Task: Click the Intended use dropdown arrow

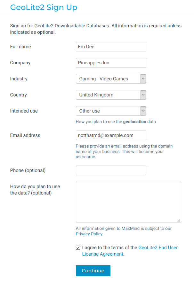Action: pos(144,111)
